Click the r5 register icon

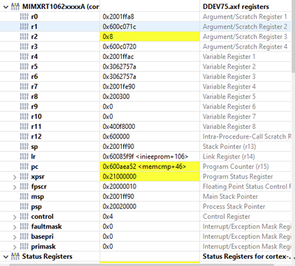click(x=24, y=66)
